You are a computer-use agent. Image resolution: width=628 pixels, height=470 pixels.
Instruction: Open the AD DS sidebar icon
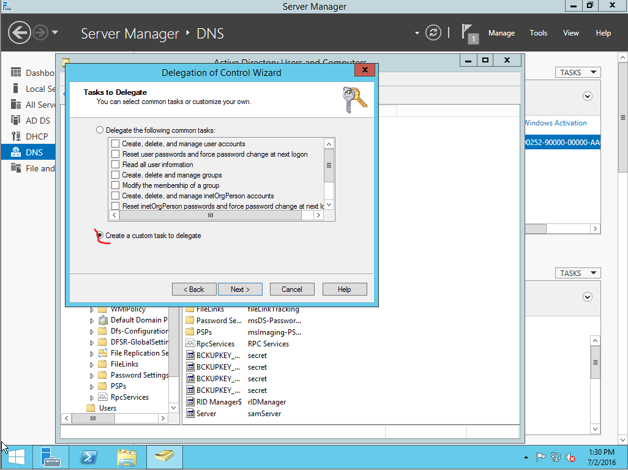pos(16,120)
